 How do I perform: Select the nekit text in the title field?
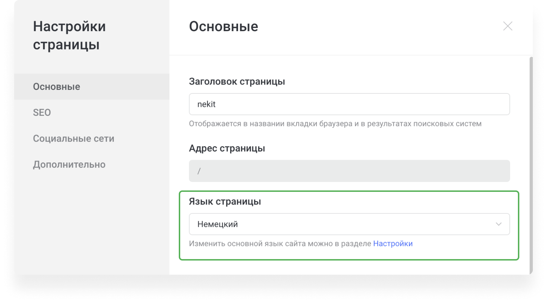click(x=206, y=104)
